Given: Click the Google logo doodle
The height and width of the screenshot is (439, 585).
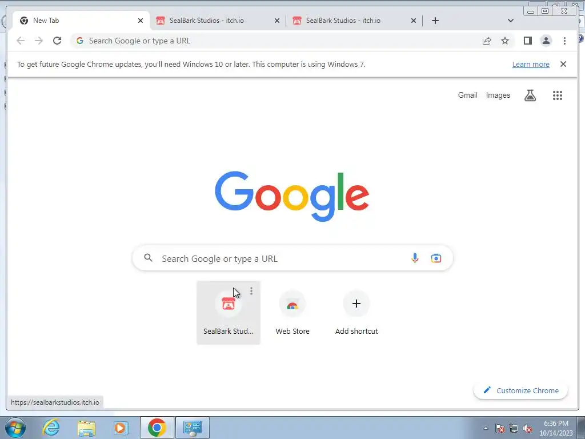Looking at the screenshot, I should point(292,195).
